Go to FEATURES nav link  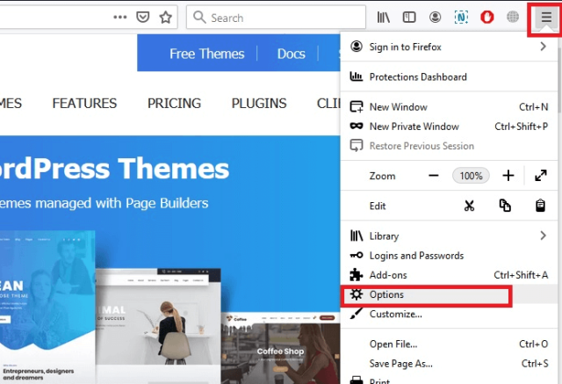84,104
